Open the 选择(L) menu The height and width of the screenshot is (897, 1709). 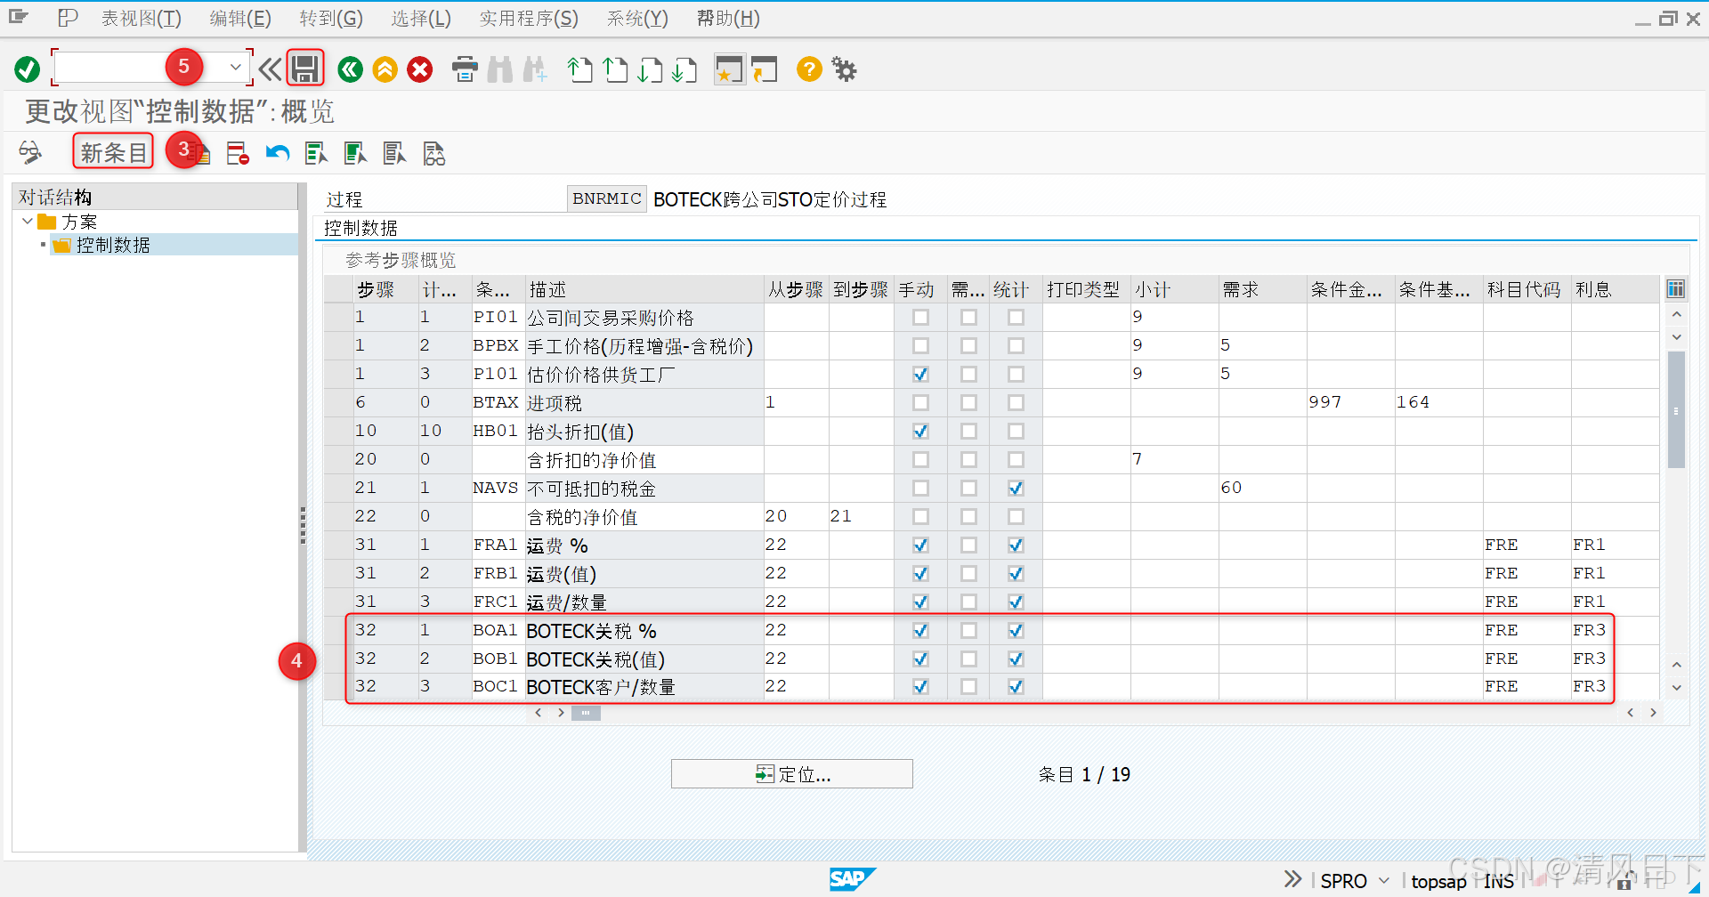[x=421, y=19]
